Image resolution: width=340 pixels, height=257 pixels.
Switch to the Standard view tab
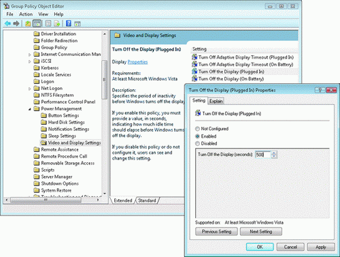[147, 200]
